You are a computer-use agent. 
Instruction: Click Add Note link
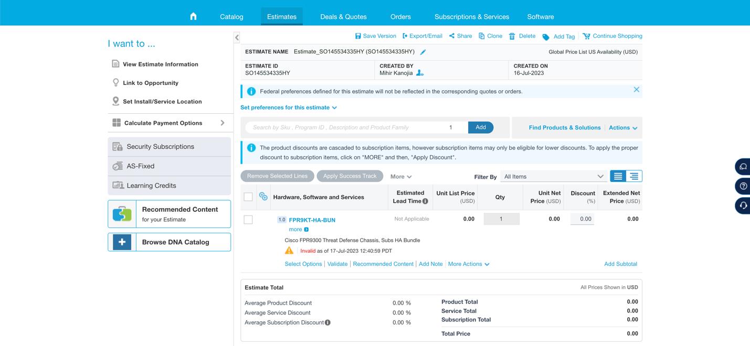[431, 264]
